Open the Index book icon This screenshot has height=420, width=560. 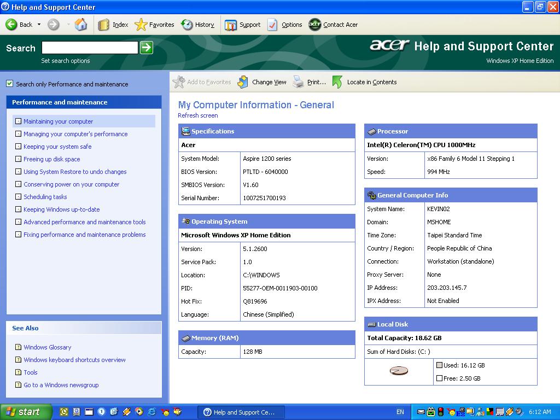click(x=104, y=25)
